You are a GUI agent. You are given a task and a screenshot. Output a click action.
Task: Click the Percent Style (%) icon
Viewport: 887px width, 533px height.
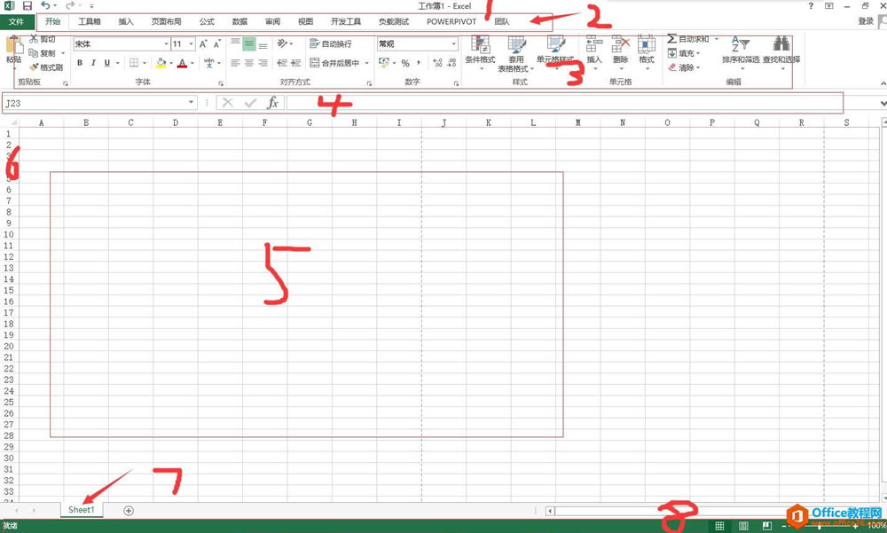[x=405, y=63]
